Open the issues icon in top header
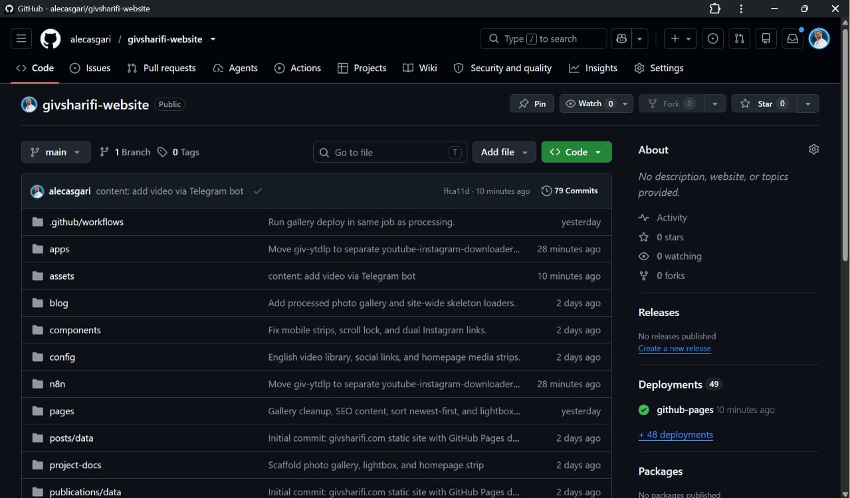The width and height of the screenshot is (850, 498). click(x=713, y=39)
